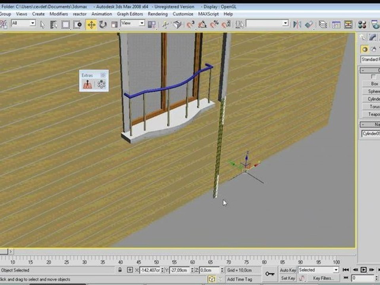The width and height of the screenshot is (380, 285).
Task: Toggle Keyboard Shortcut Override icon
Action: [x=177, y=25]
